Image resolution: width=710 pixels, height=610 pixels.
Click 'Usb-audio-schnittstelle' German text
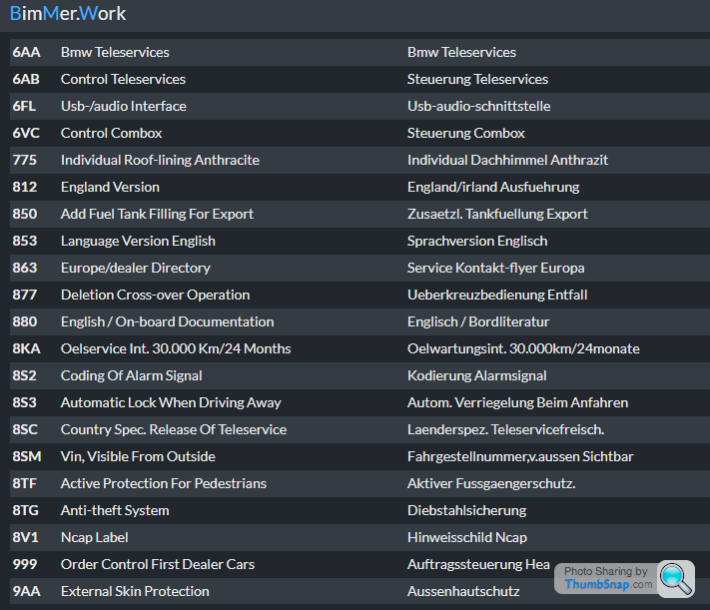click(x=479, y=106)
